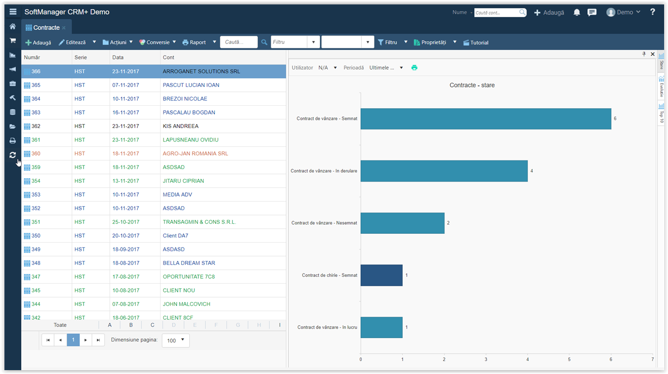
Task: Click the magnifier in account search box
Action: point(522,13)
